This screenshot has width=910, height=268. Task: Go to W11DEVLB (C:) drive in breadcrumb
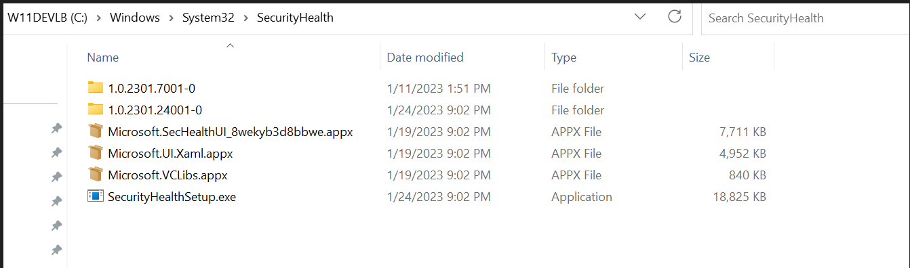(x=47, y=18)
